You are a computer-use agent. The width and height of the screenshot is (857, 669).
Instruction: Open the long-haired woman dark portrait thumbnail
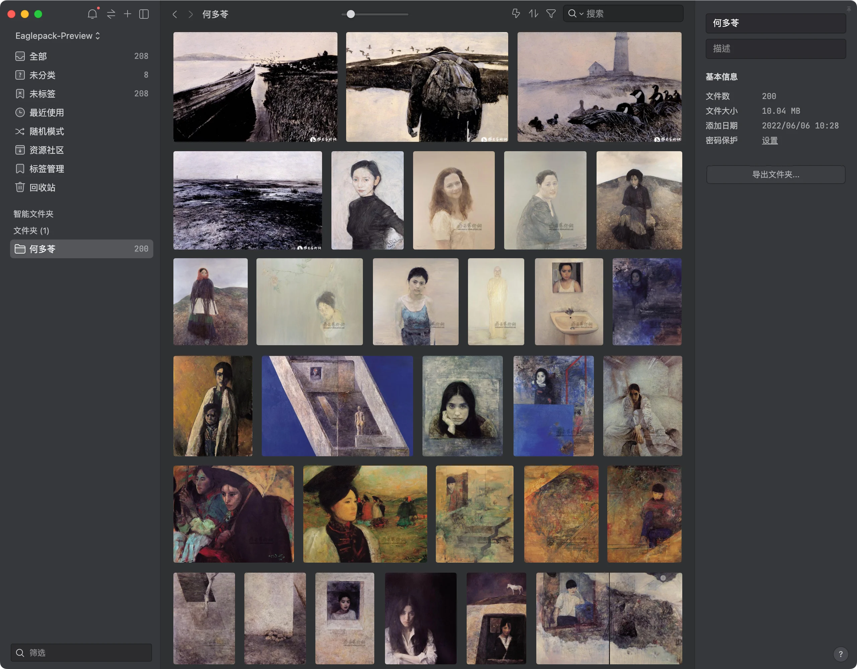420,618
